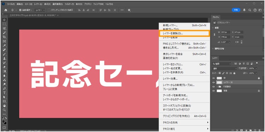
Task: Open the 不透明度 opacity dropdown arrow
Action: click(x=257, y=69)
